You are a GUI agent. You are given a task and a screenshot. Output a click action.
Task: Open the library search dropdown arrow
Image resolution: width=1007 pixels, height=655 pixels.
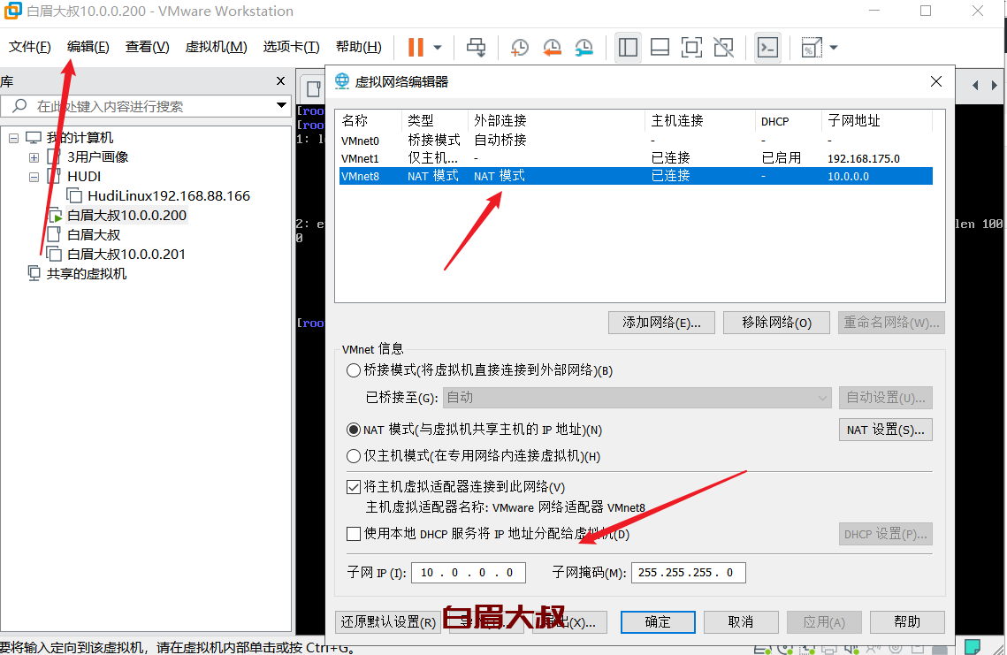click(x=281, y=105)
